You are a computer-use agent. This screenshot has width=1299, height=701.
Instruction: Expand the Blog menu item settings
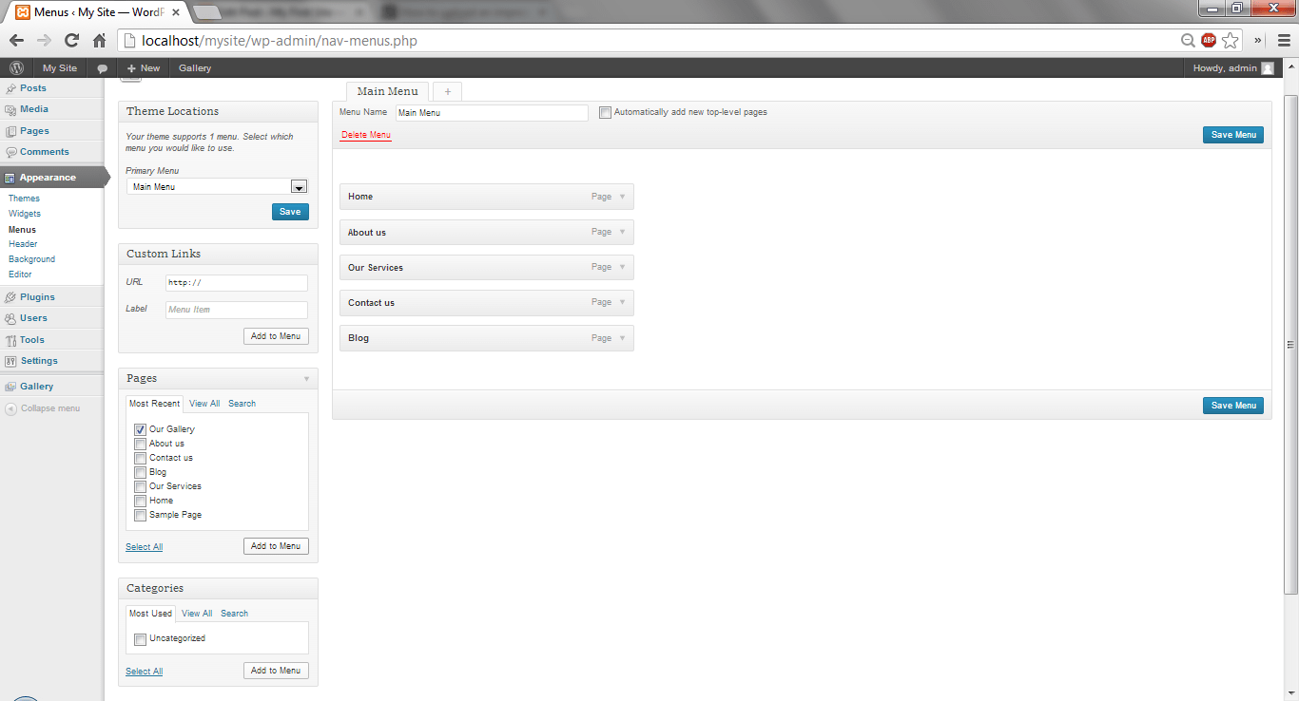point(622,338)
